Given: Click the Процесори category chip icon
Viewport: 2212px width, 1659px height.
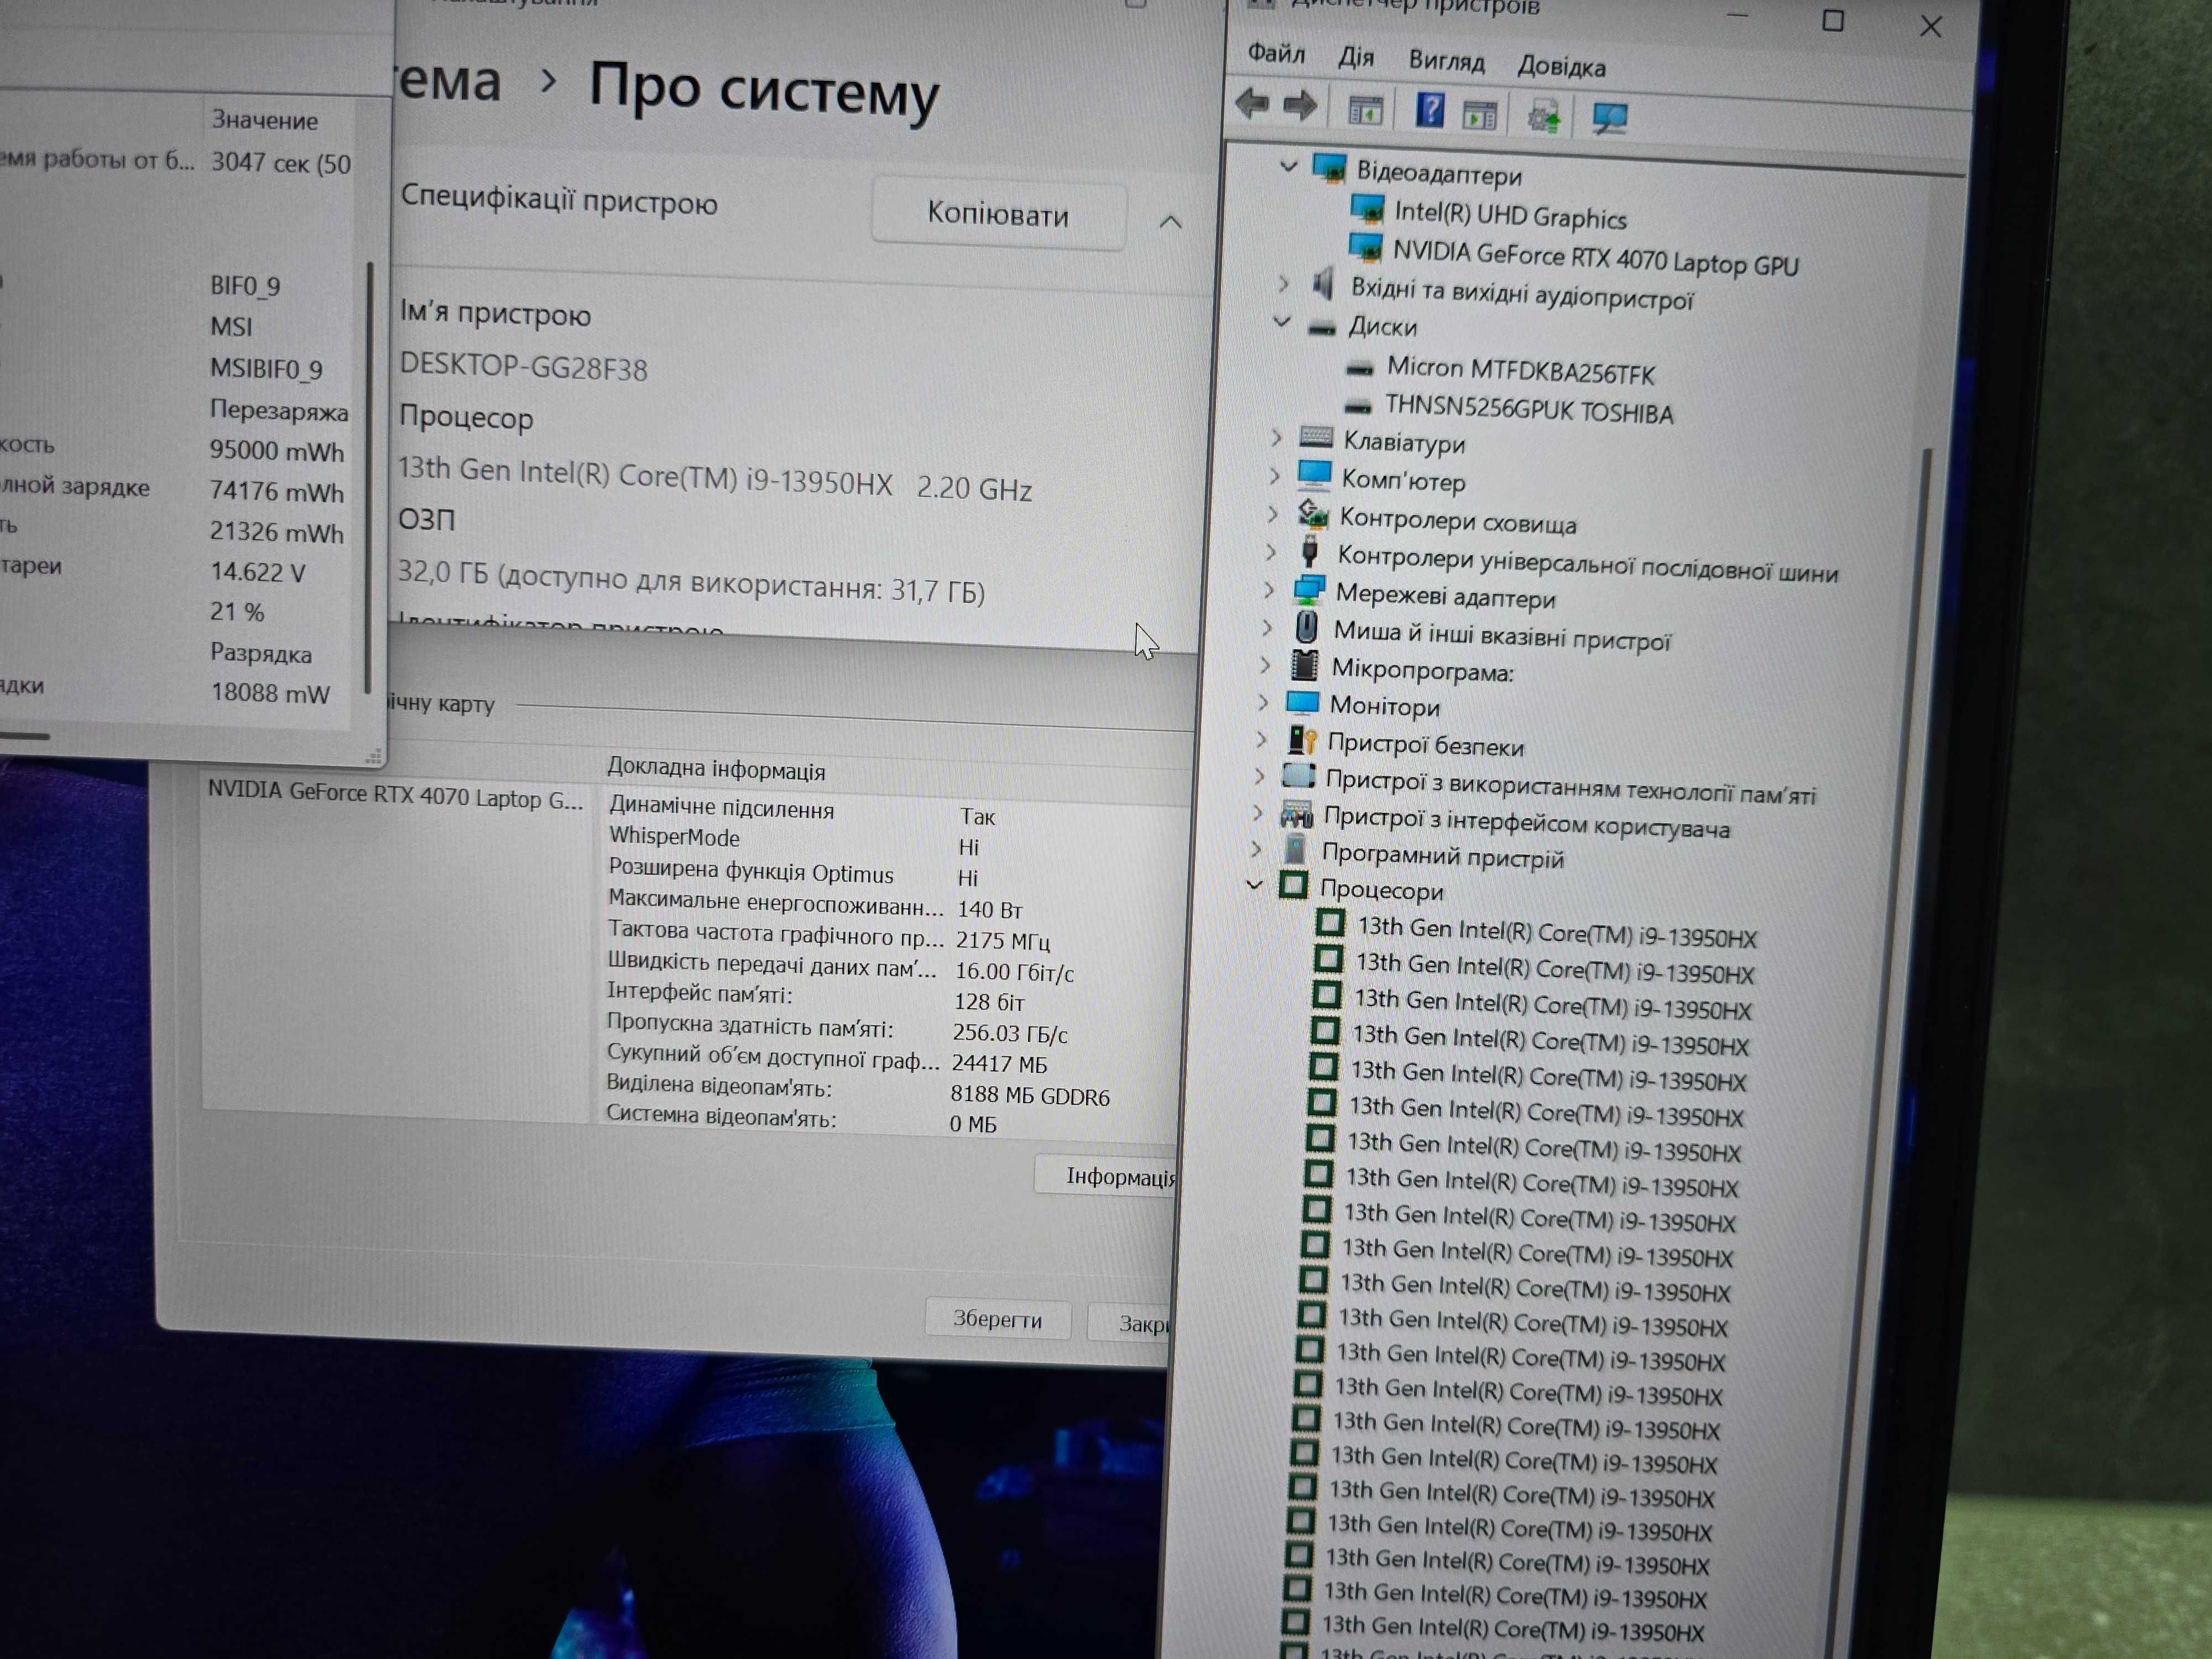Looking at the screenshot, I should pyautogui.click(x=1292, y=885).
